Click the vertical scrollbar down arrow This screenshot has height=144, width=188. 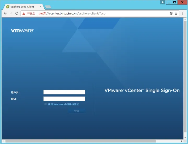[185, 137]
